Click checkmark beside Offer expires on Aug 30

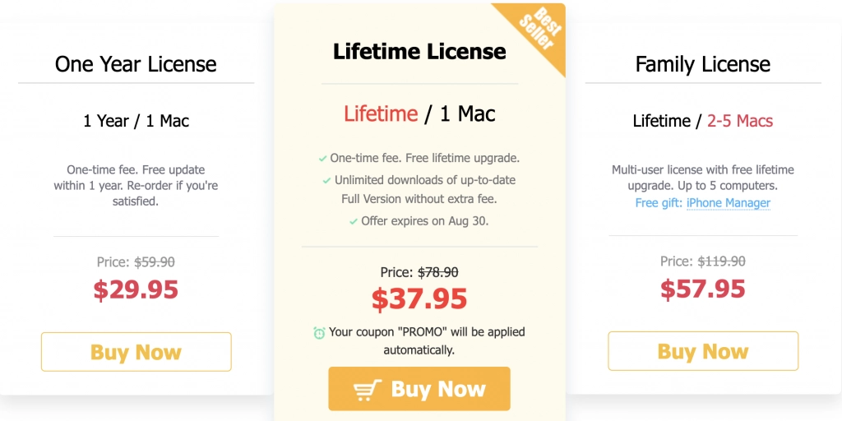[x=354, y=221]
